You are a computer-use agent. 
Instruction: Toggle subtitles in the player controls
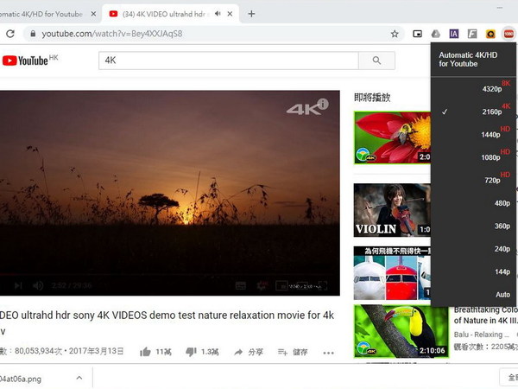coord(241,285)
